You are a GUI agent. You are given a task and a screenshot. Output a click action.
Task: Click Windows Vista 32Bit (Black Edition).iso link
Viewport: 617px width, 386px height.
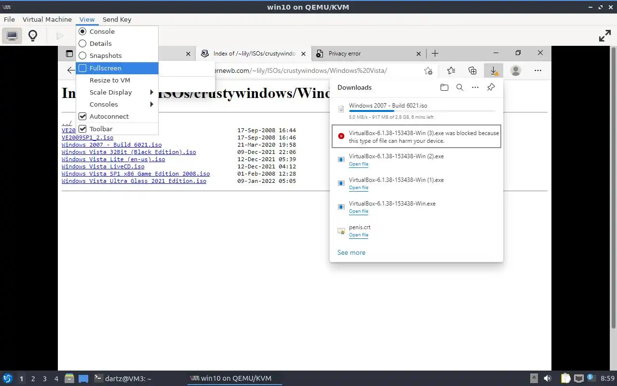click(x=129, y=152)
